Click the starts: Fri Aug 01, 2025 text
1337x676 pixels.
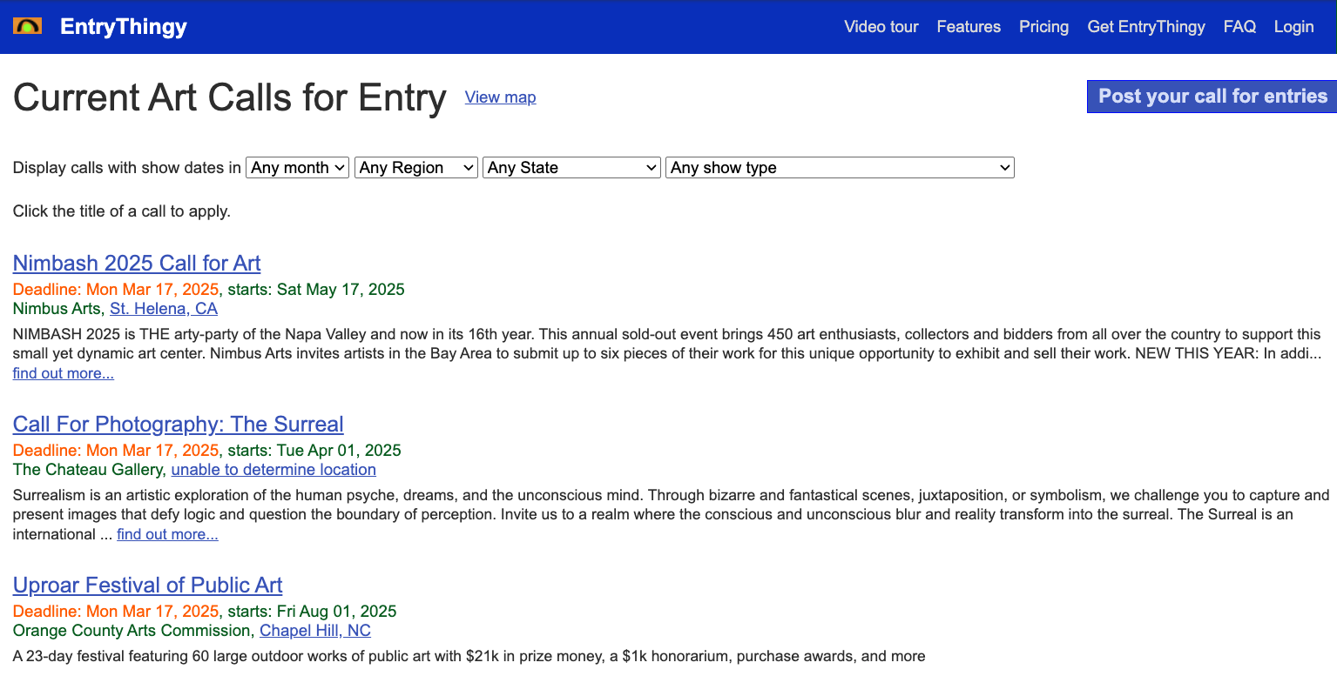pyautogui.click(x=312, y=612)
